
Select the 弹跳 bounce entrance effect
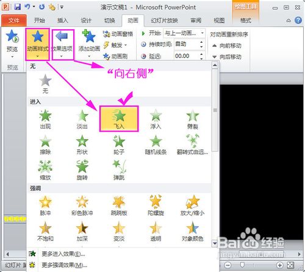(119, 170)
